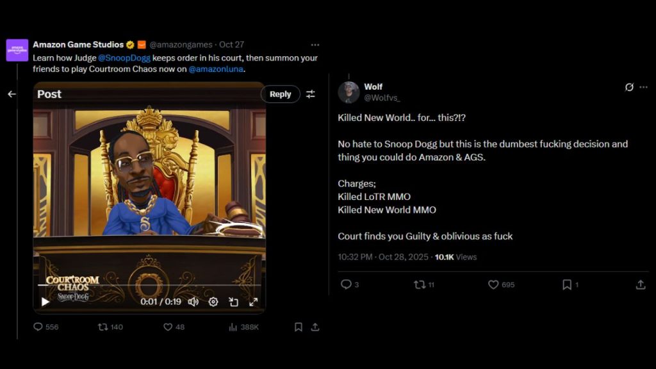Image resolution: width=656 pixels, height=369 pixels.
Task: Reply to Wolf's post
Action: pyautogui.click(x=346, y=284)
